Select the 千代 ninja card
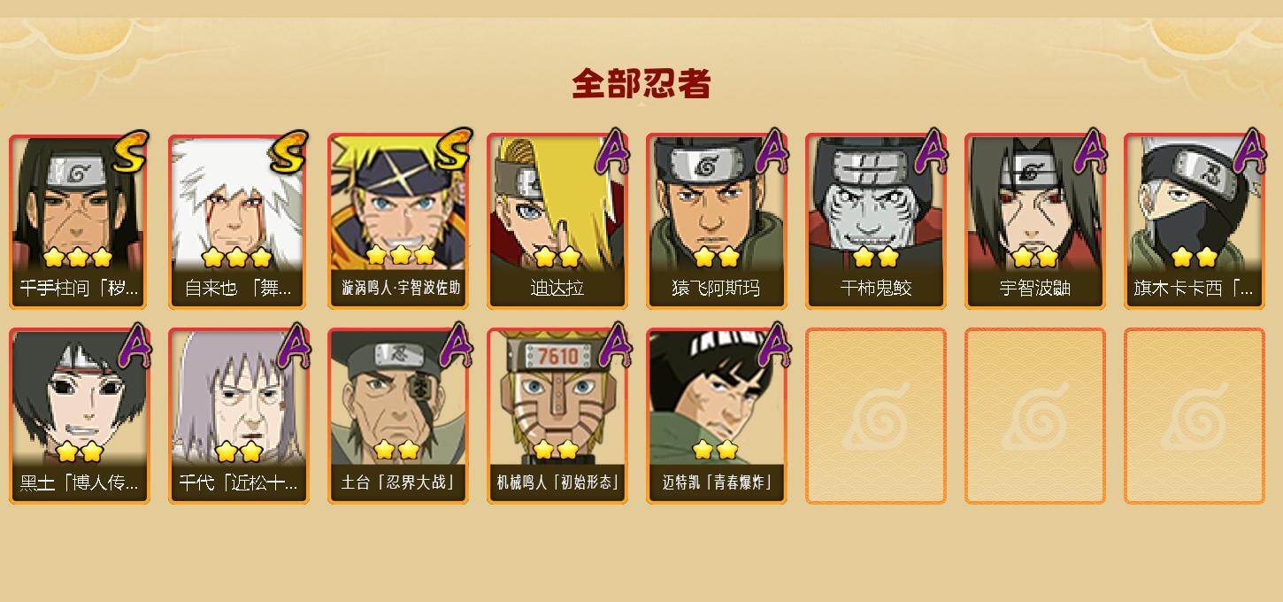 coord(239,416)
